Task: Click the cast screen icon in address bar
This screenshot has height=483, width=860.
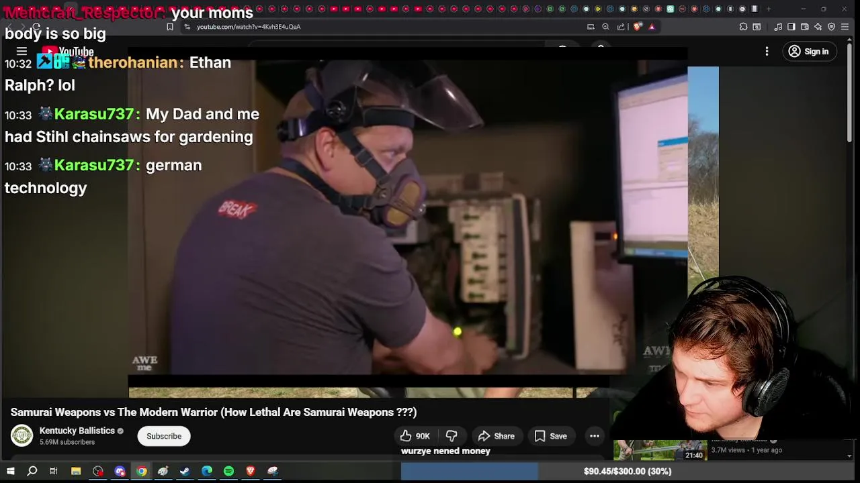Action: [x=591, y=27]
